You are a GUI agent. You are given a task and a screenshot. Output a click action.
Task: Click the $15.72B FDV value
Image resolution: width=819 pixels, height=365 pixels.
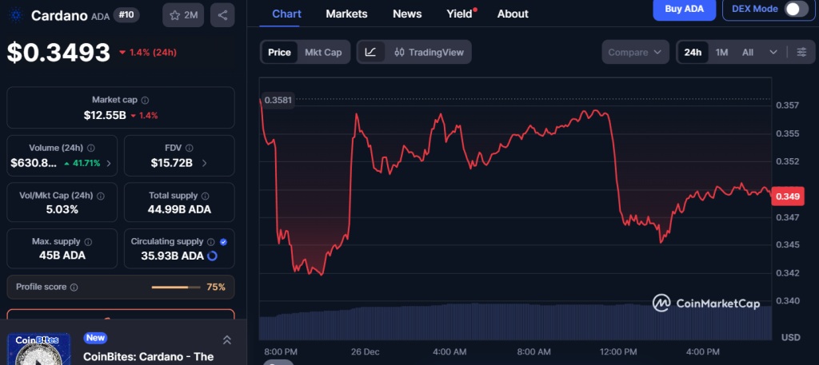click(x=171, y=163)
